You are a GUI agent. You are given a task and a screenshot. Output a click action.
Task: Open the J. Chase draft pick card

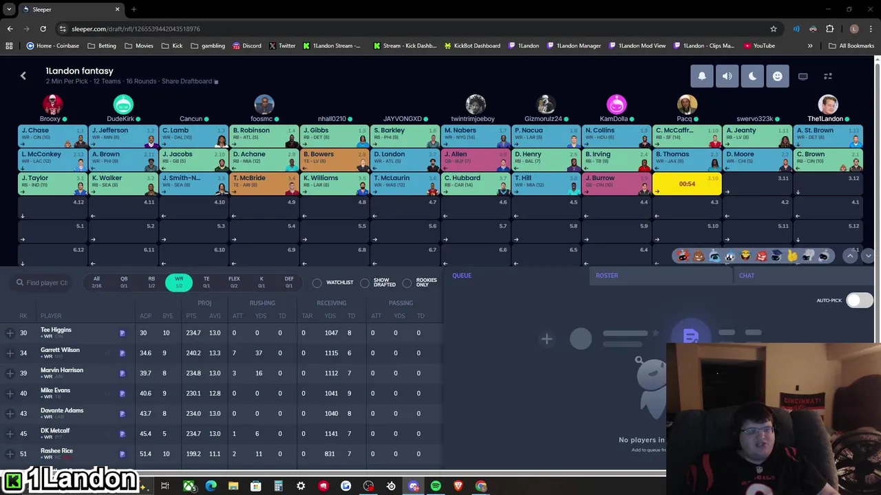coord(52,136)
